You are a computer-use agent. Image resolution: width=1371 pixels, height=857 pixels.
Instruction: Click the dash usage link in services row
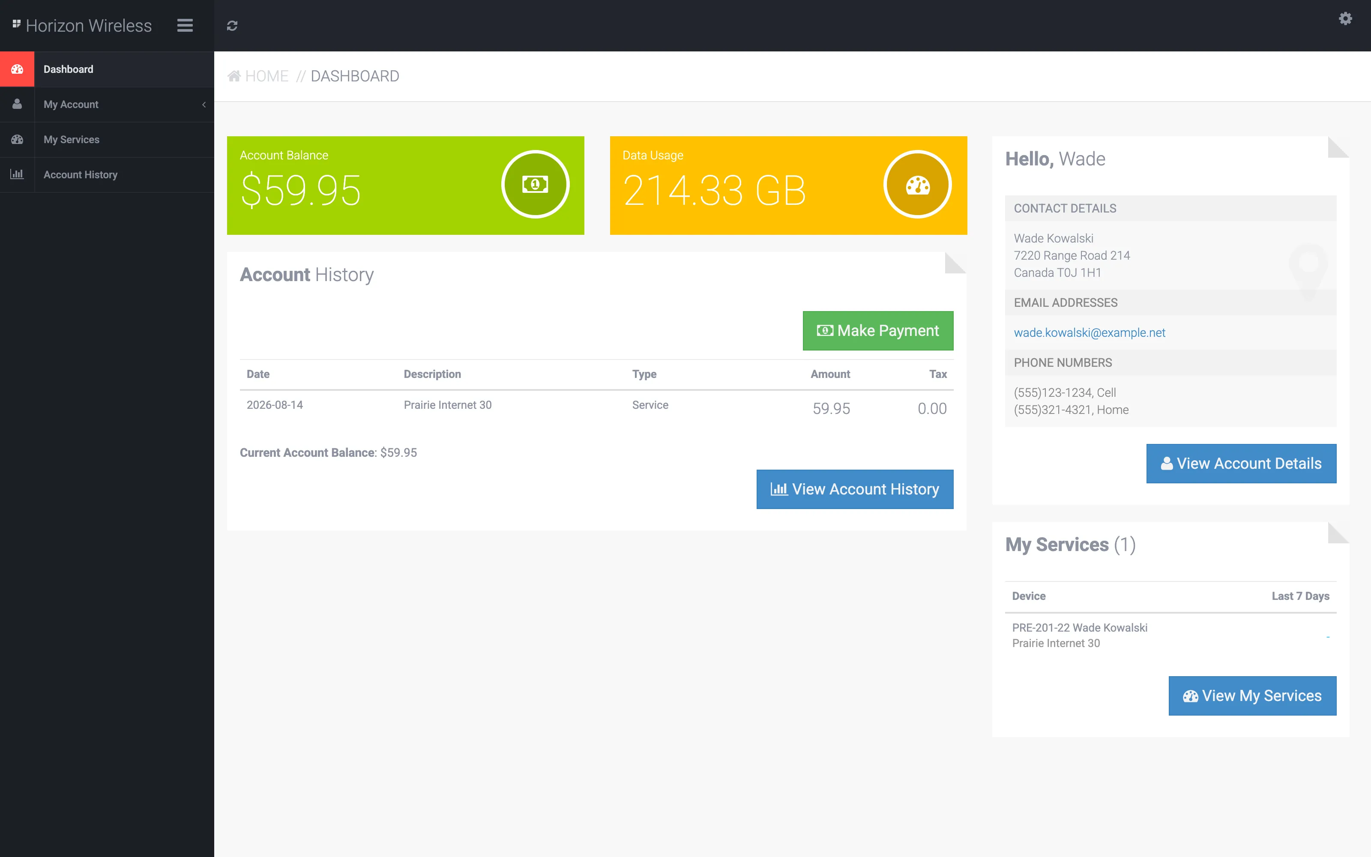coord(1327,636)
